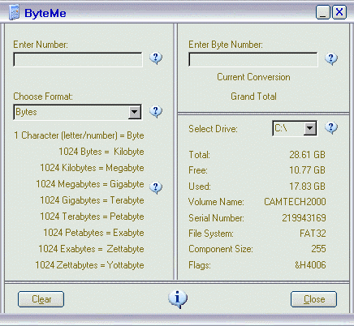The width and height of the screenshot is (354, 326).
Task: Click the Grand Total label
Action: pyautogui.click(x=253, y=97)
